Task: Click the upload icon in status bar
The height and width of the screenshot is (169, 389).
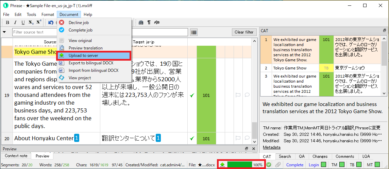Action: (222, 165)
